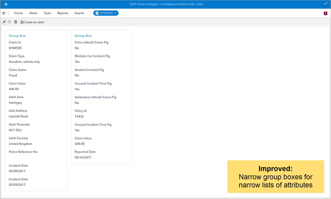Go to the Home page

coord(19,13)
